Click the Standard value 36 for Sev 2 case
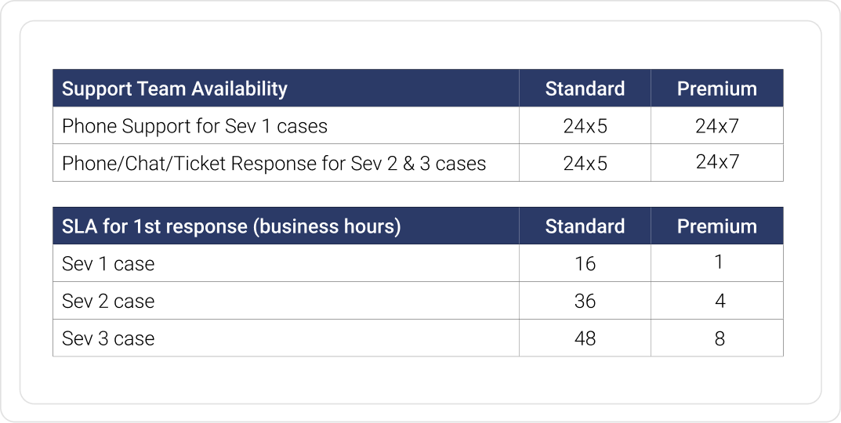The image size is (841, 423). point(585,302)
